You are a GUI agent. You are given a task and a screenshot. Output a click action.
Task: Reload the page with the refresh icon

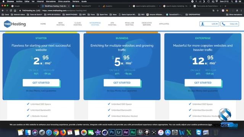tap(11, 11)
